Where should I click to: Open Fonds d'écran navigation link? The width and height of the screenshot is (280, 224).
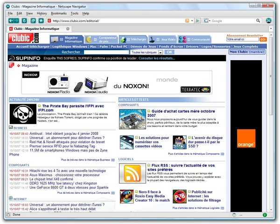coord(171,47)
